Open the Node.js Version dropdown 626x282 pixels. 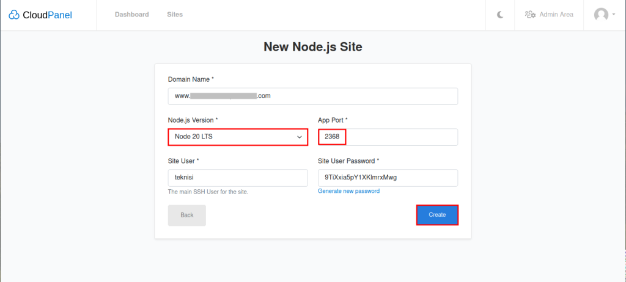[238, 137]
